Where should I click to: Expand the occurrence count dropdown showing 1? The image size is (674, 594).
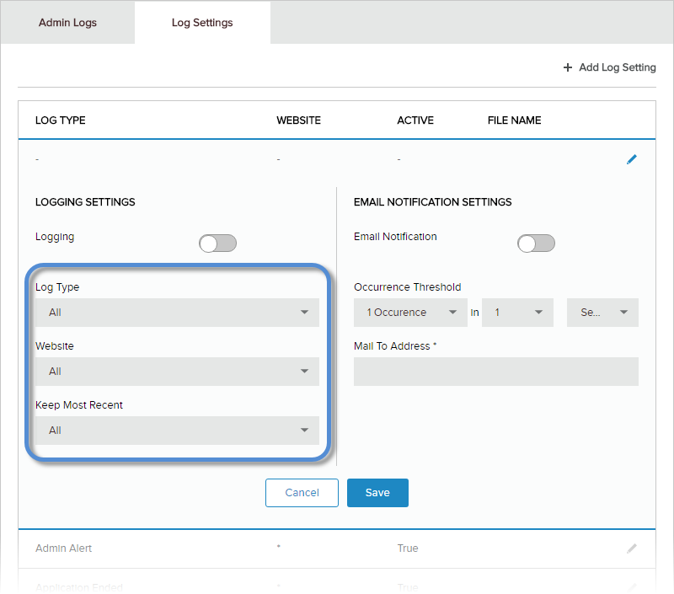coord(517,313)
